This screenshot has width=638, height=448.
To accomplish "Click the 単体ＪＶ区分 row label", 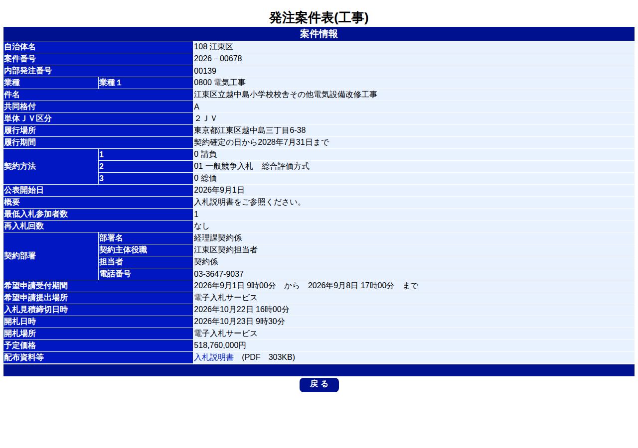I will [98, 118].
